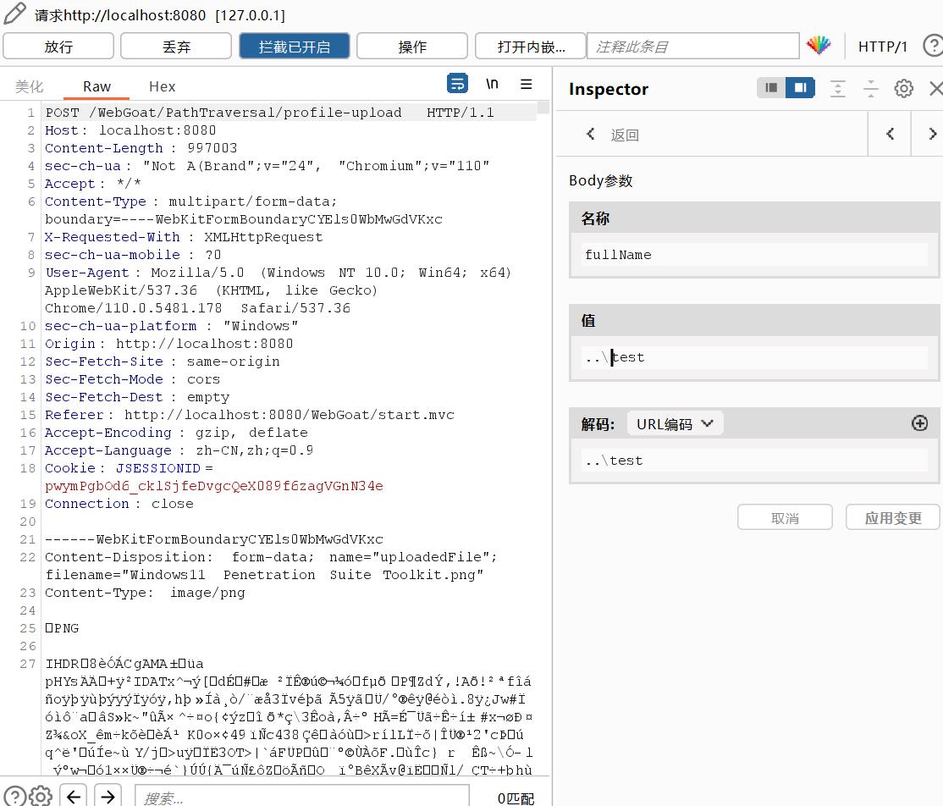The height and width of the screenshot is (806, 943).
Task: Click the decoded ..\test output field
Action: [754, 460]
